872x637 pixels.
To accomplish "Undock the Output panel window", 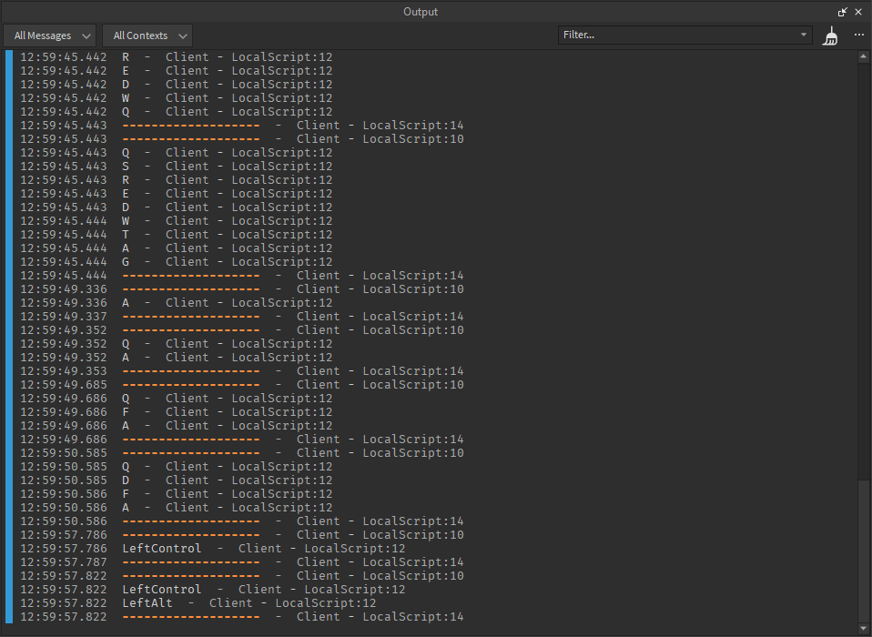I will tap(843, 12).
